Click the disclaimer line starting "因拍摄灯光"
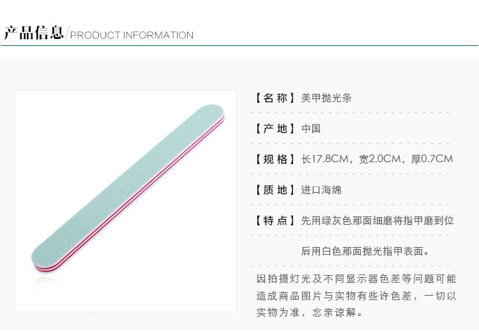Viewport: 479px width, 332px height. (x=356, y=279)
